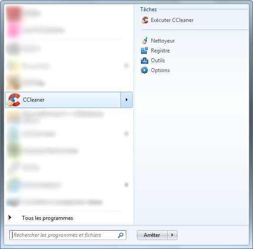The height and width of the screenshot is (249, 253).
Task: Choose the Outils entry
Action: click(x=158, y=60)
